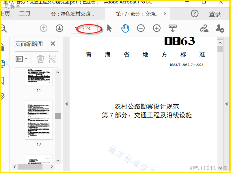Go to next page with down arrow
The width and height of the screenshot is (231, 173).
[x=59, y=28]
